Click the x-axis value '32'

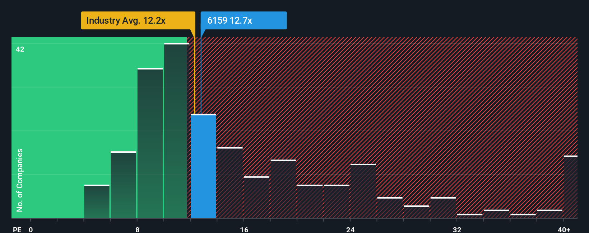point(457,229)
